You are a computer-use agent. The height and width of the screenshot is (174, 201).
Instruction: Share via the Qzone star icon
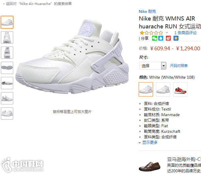point(176,38)
